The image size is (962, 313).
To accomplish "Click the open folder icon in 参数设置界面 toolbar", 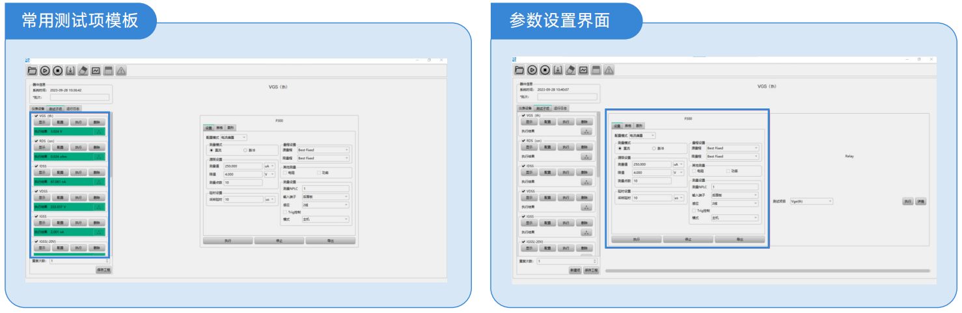I will pos(519,70).
